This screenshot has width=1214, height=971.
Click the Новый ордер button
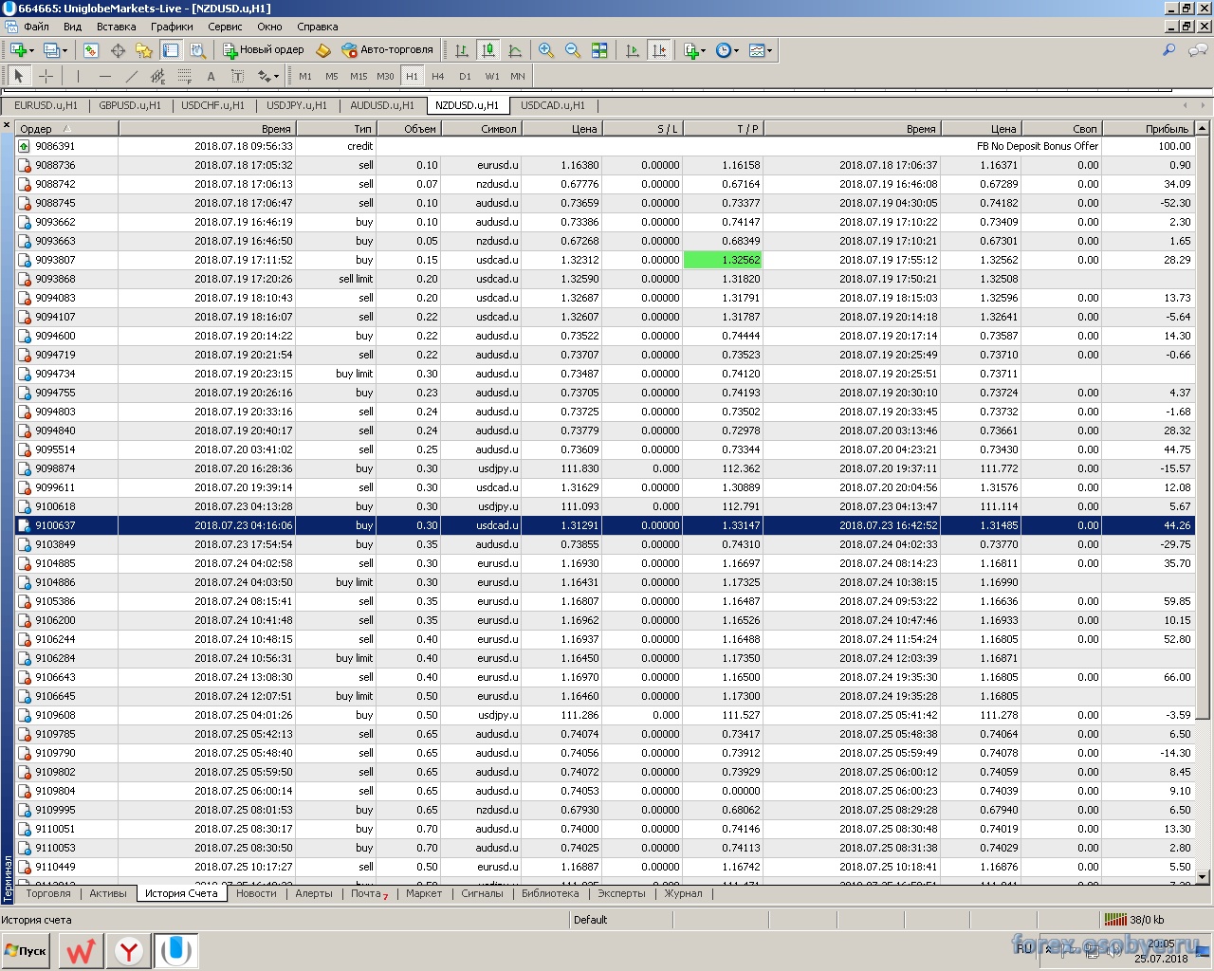[264, 50]
